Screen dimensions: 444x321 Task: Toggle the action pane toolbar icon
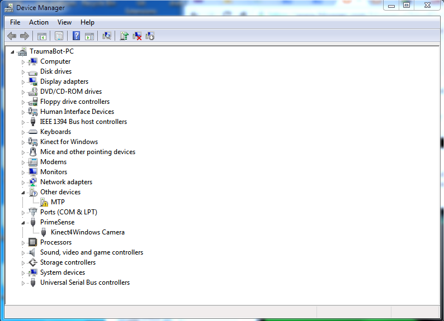[89, 36]
